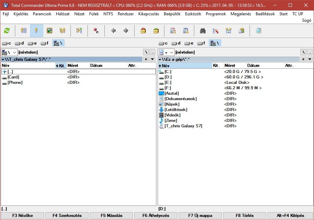Open synchronize directories icon
Screen dimensions: 314x220
coord(229,31)
